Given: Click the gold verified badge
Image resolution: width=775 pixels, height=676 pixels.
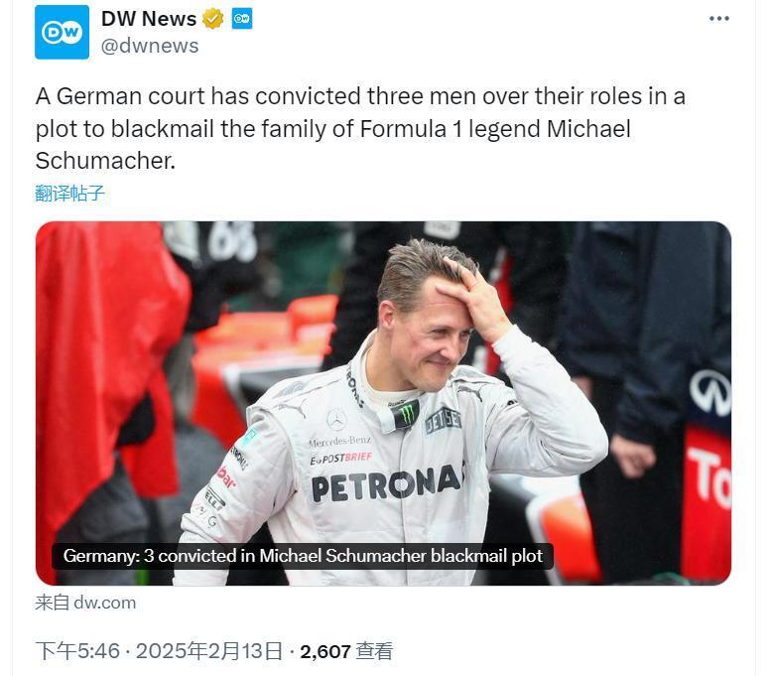Looking at the screenshot, I should pyautogui.click(x=213, y=19).
